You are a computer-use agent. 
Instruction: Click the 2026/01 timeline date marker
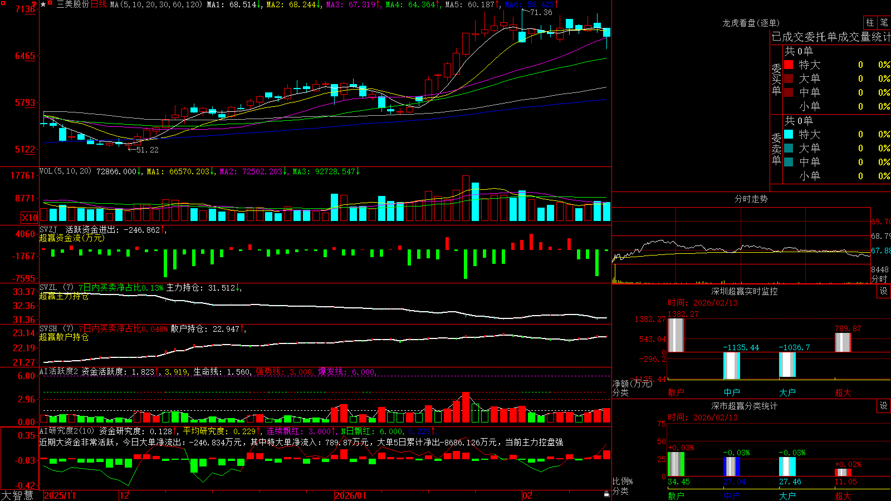coord(350,495)
